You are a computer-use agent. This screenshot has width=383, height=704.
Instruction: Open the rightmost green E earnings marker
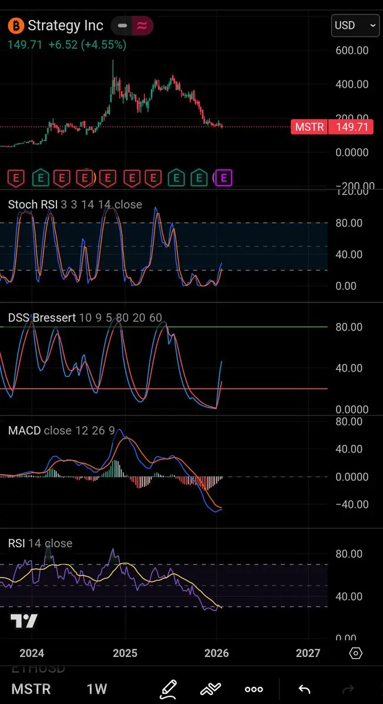click(199, 178)
